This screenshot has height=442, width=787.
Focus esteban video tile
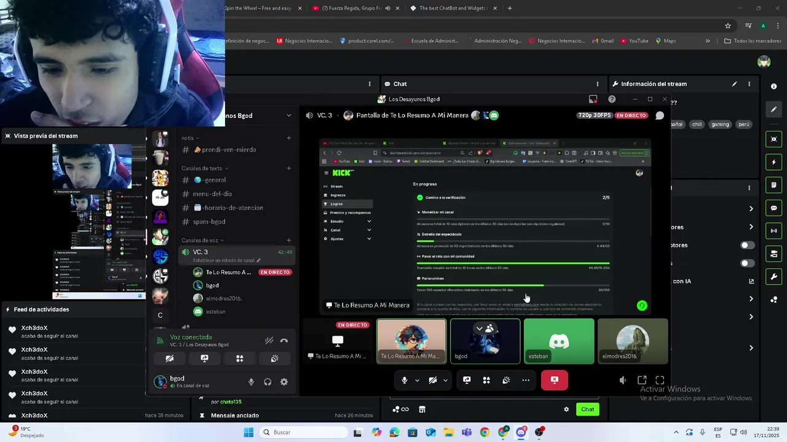click(559, 341)
